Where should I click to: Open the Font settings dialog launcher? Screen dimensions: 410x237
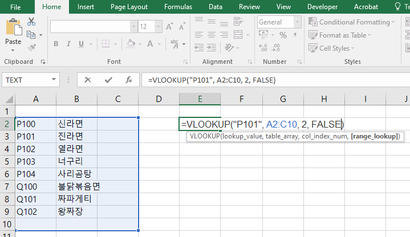tap(185, 62)
